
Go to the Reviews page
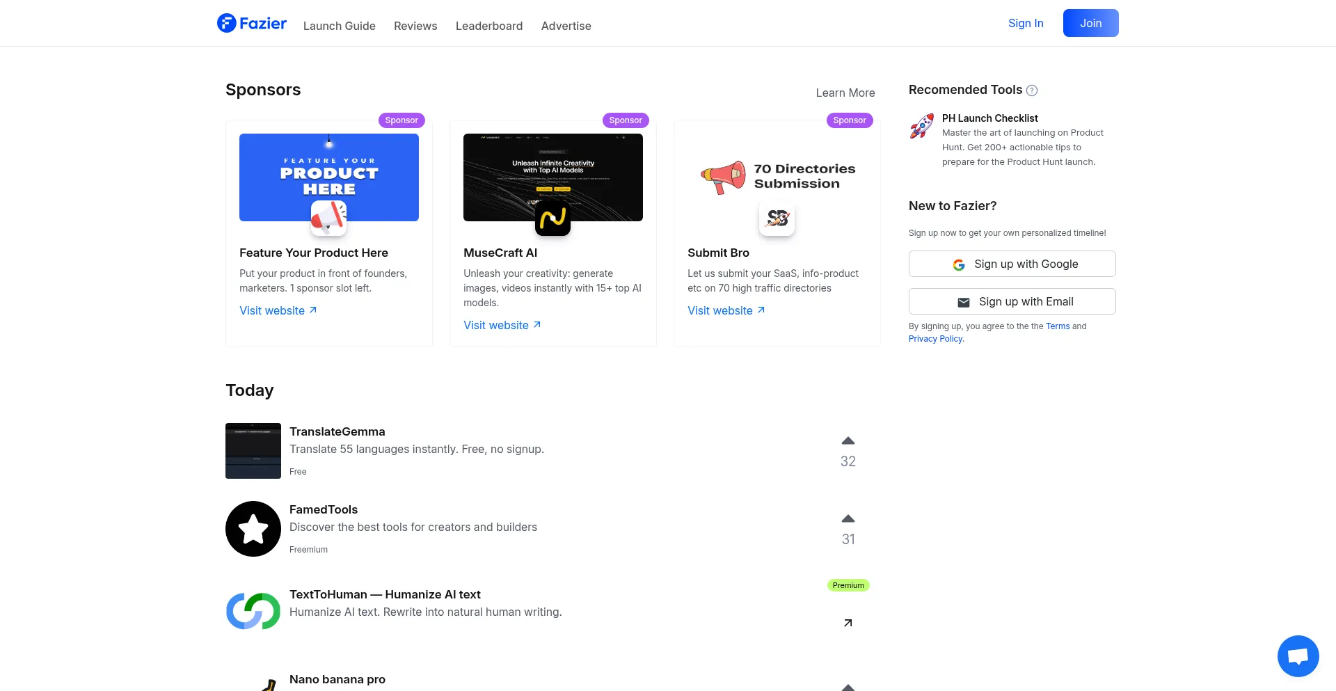(415, 26)
